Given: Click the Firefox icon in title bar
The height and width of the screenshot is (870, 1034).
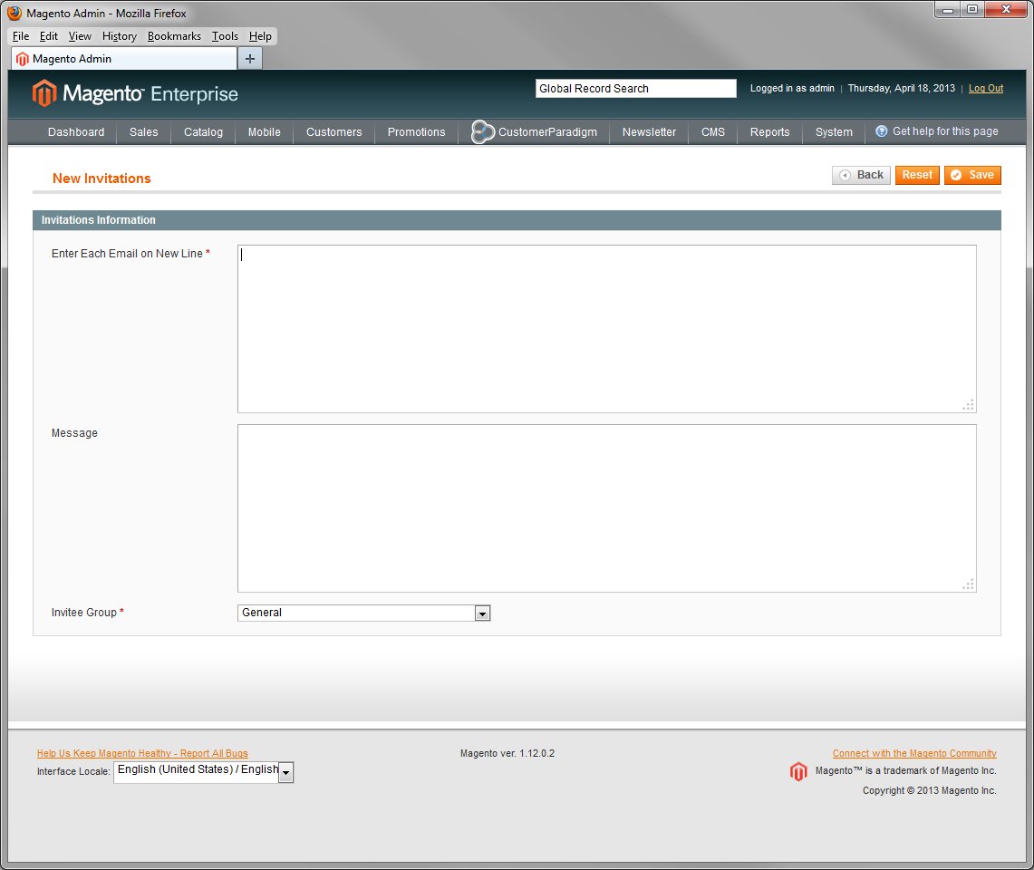Looking at the screenshot, I should (14, 14).
